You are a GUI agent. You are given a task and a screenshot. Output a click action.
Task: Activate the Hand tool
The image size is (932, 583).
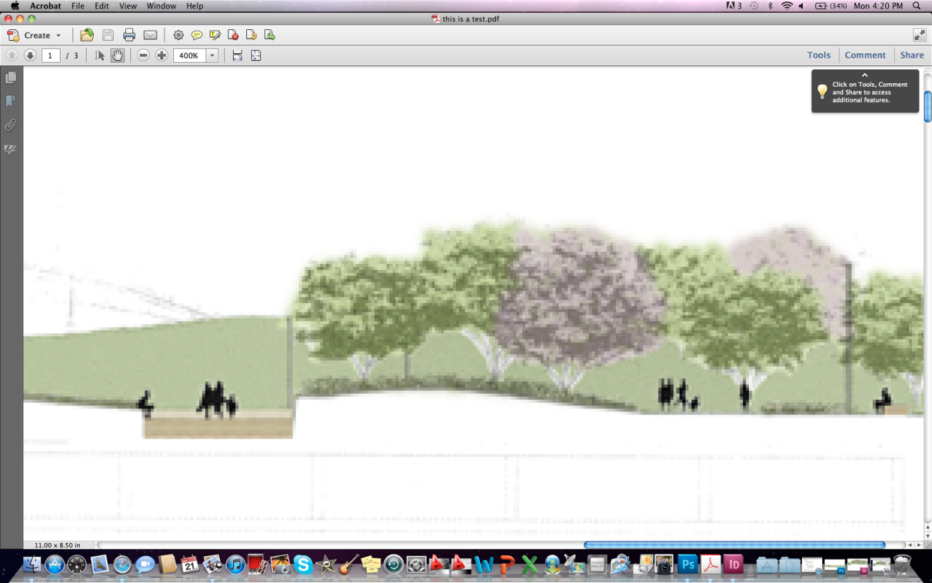[117, 55]
